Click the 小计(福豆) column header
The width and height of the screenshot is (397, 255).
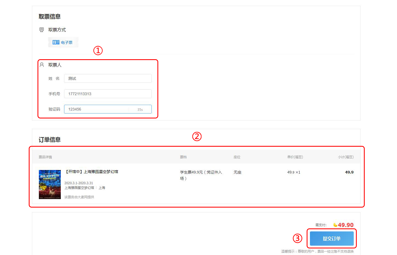click(346, 157)
